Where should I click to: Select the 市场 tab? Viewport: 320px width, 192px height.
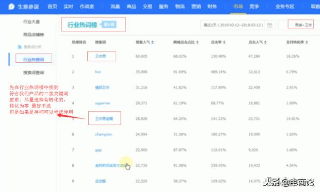tap(238, 7)
